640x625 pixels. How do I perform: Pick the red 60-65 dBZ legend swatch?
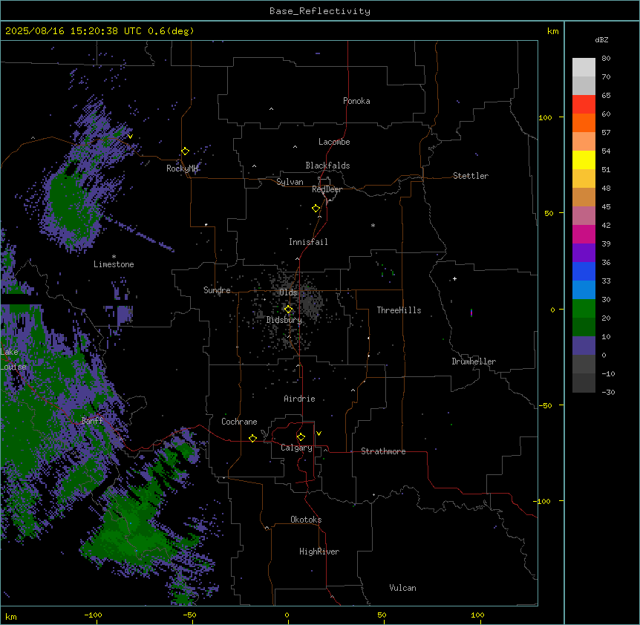point(584,104)
